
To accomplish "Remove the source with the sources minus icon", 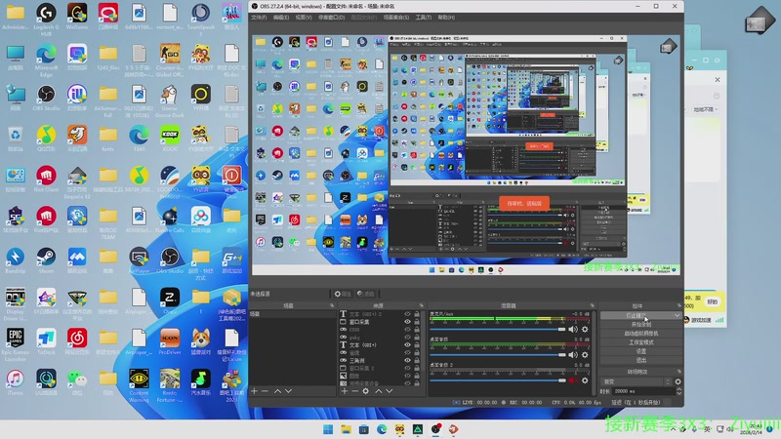I will click(354, 391).
